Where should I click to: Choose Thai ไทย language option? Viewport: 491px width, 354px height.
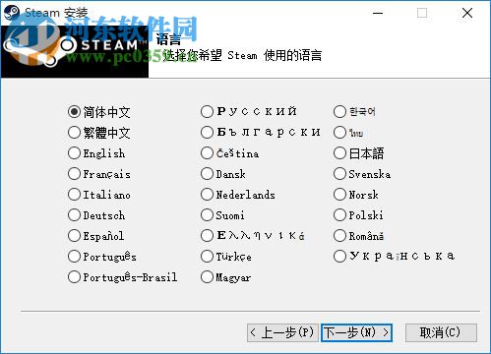point(339,133)
